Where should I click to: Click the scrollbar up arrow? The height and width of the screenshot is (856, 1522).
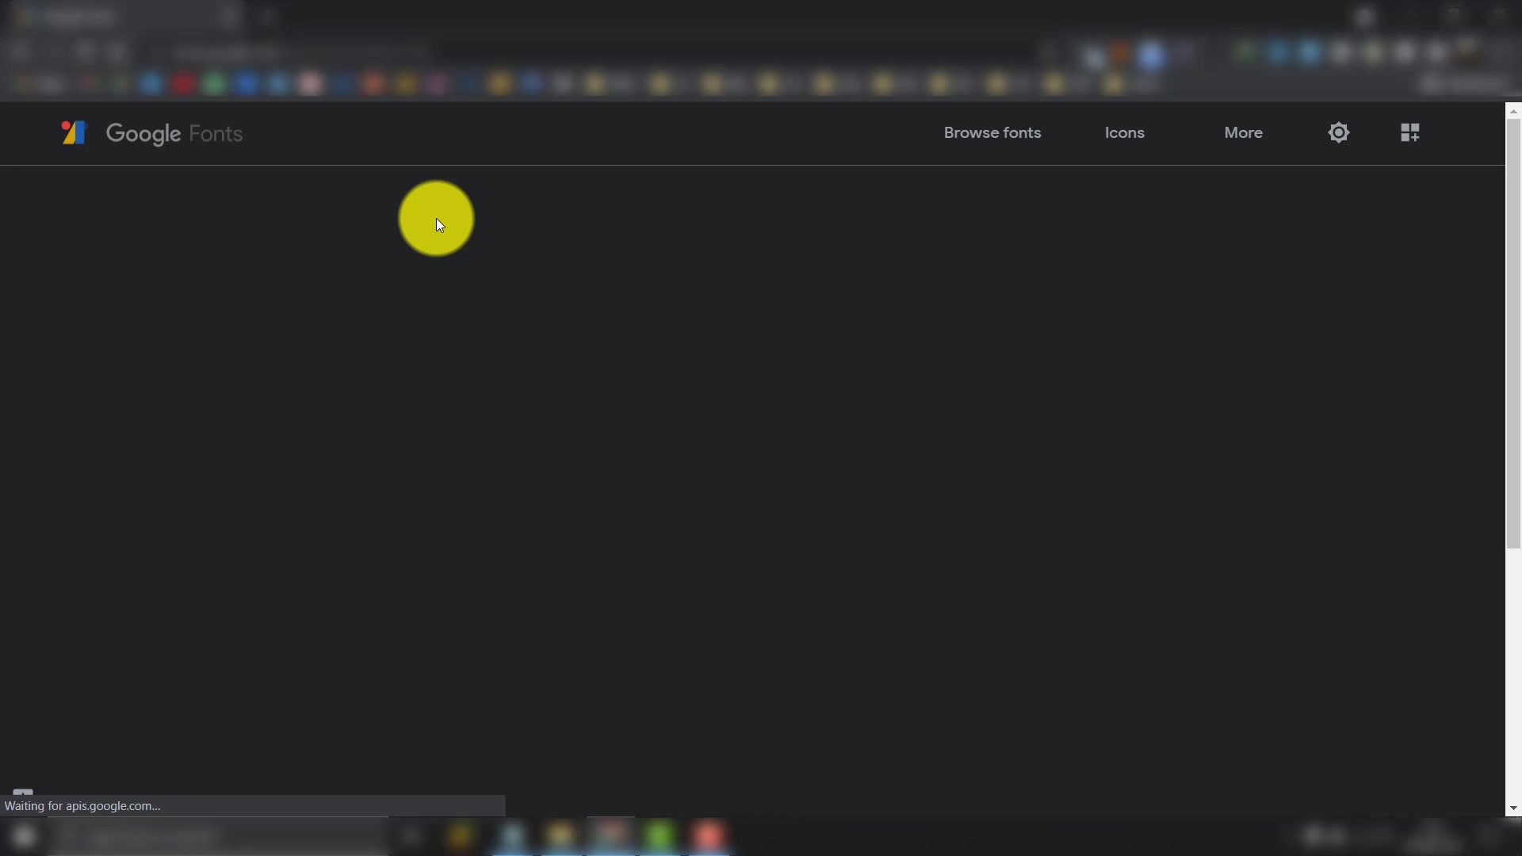pyautogui.click(x=1513, y=111)
